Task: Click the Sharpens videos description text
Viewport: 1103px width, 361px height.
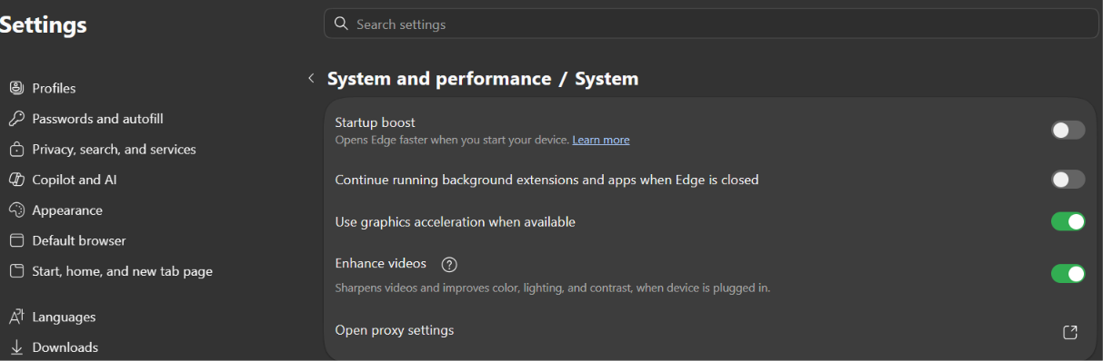Action: [553, 288]
